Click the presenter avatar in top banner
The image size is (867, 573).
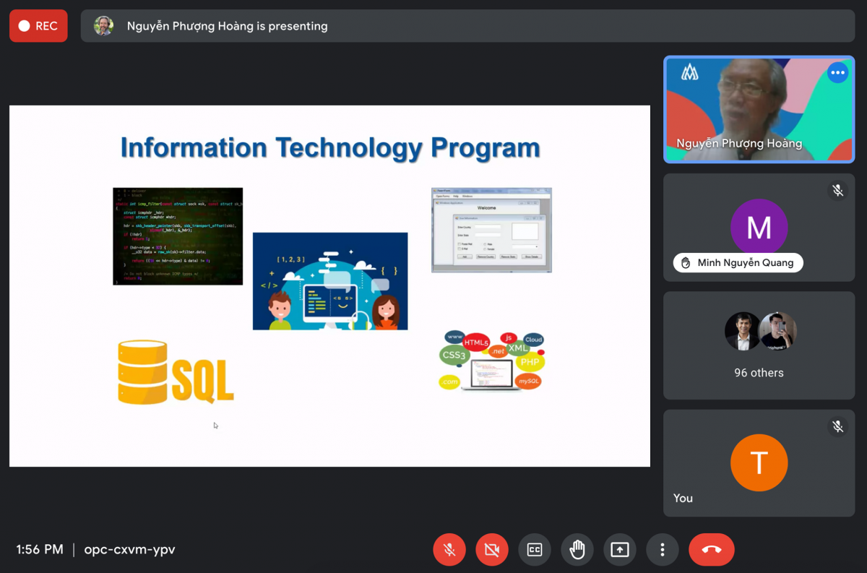point(104,26)
